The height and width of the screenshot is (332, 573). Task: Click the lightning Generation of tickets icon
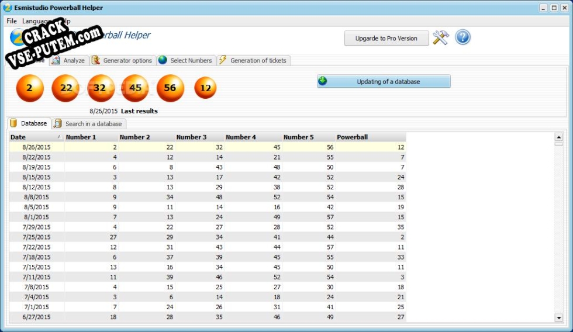click(x=223, y=60)
